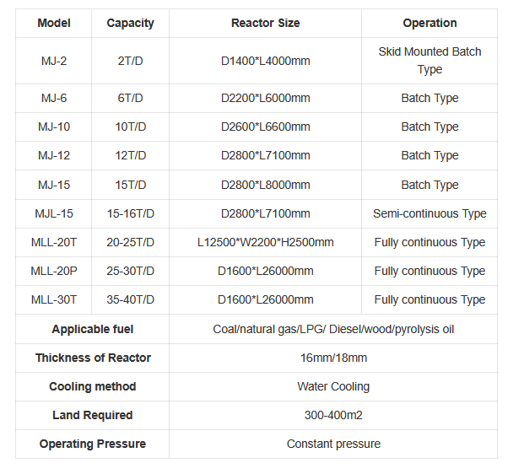Select the Applicable fuel row label

[93, 329]
